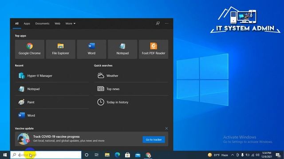Open Notepad from the Recent list
The height and width of the screenshot is (159, 284).
tap(52, 89)
